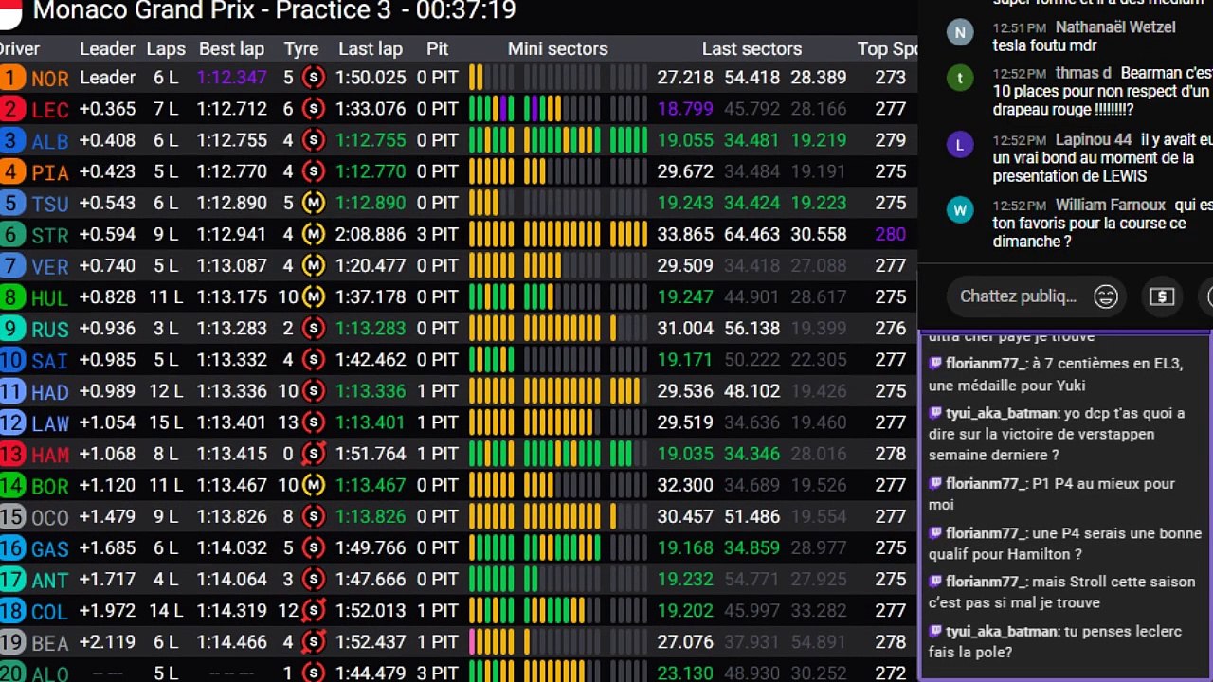
Task: Click the Driver column header
Action: tap(19, 48)
